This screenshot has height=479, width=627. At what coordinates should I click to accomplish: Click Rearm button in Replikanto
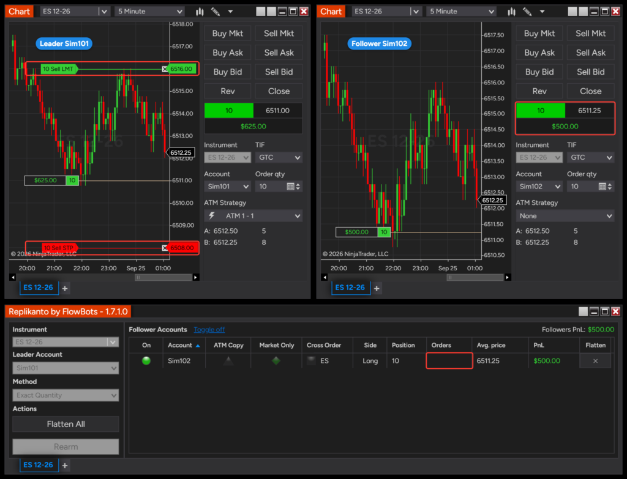pos(66,447)
